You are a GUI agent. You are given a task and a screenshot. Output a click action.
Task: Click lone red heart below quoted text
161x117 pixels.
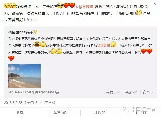coord(11,58)
